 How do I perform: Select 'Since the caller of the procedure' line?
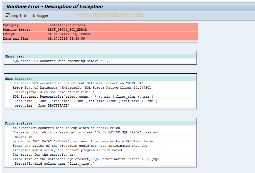click(x=80, y=146)
